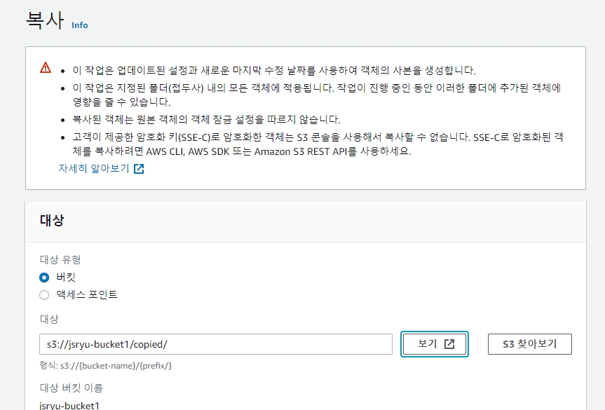Viewport: 605px width, 410px height.
Task: Click the warning triangle alert icon
Action: (x=46, y=68)
